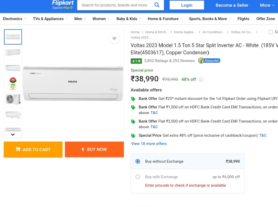Expand Baby & Kids menu

pos(129,19)
